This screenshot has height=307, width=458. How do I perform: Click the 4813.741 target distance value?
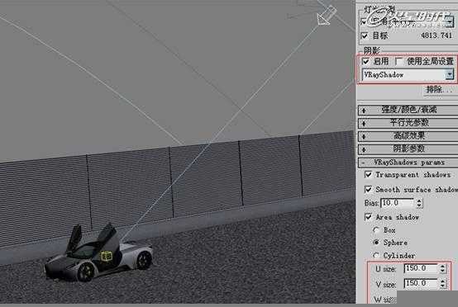tap(437, 35)
